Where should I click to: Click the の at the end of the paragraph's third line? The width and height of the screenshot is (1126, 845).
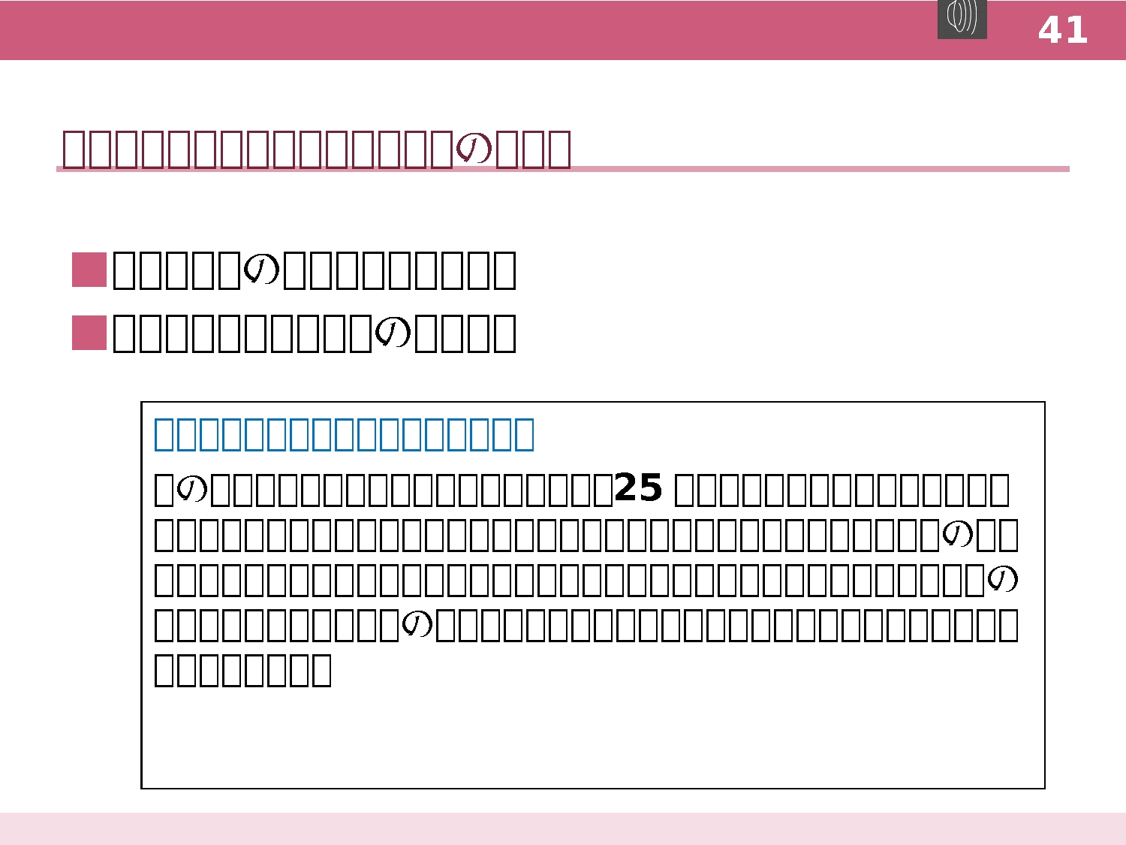point(1002,579)
